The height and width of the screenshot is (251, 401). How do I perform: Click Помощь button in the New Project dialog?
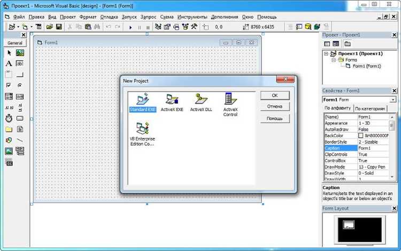[275, 119]
